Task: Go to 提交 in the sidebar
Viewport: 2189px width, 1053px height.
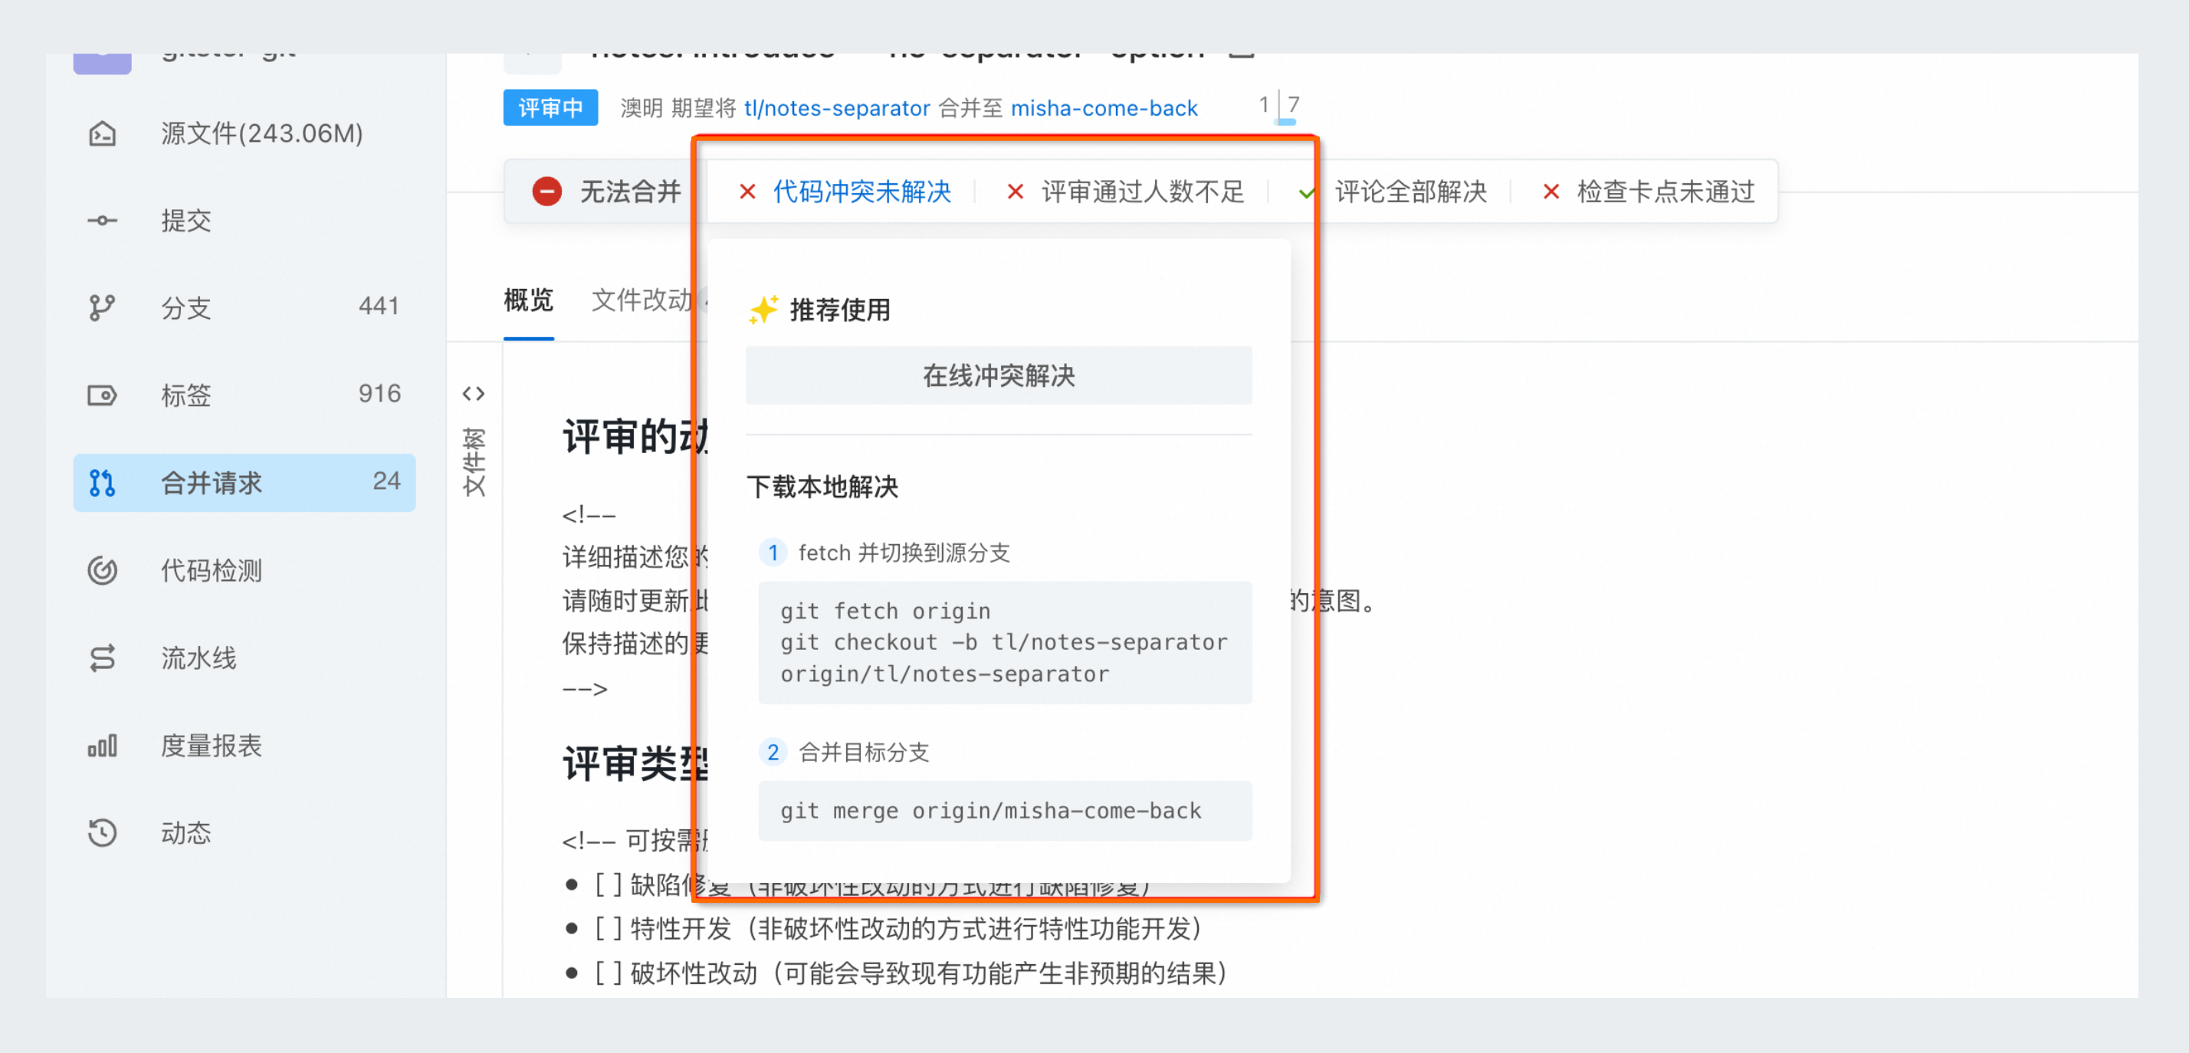Action: [x=244, y=220]
